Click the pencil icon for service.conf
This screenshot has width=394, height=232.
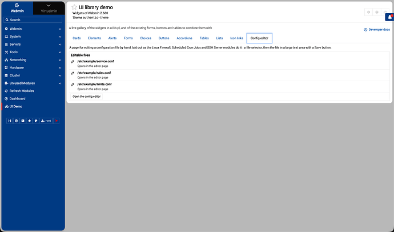pyautogui.click(x=73, y=62)
